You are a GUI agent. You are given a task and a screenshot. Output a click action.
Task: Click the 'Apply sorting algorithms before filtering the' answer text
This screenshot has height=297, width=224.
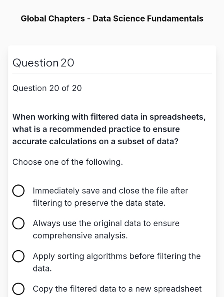(117, 256)
